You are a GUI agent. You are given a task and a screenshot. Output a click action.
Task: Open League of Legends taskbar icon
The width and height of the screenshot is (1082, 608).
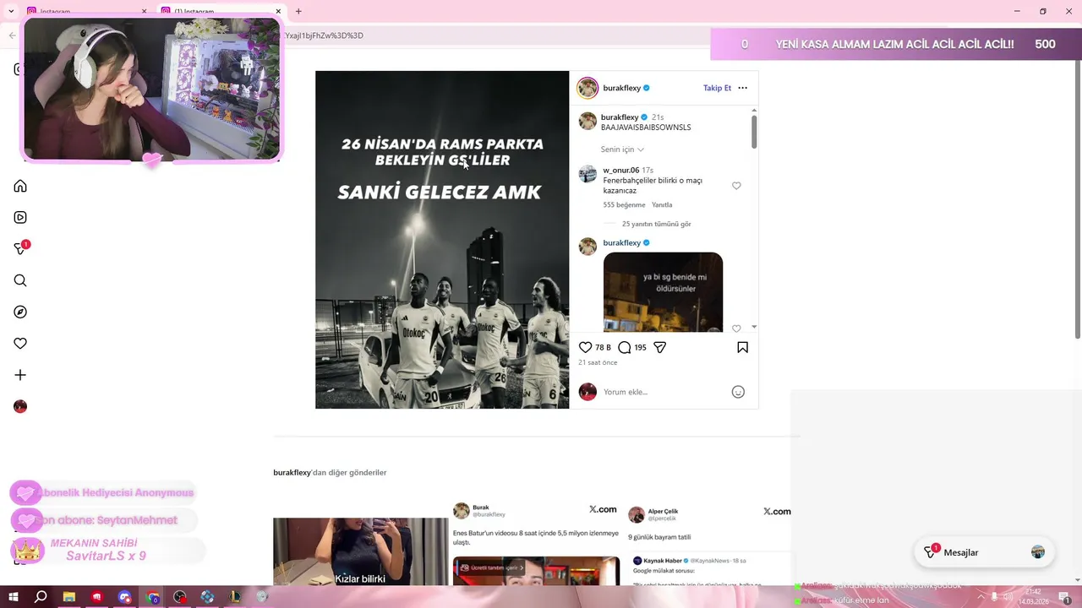point(235,597)
